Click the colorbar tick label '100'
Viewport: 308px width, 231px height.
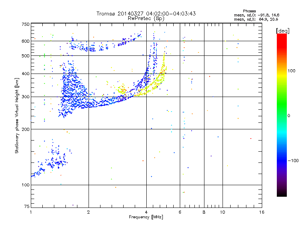point(291,71)
